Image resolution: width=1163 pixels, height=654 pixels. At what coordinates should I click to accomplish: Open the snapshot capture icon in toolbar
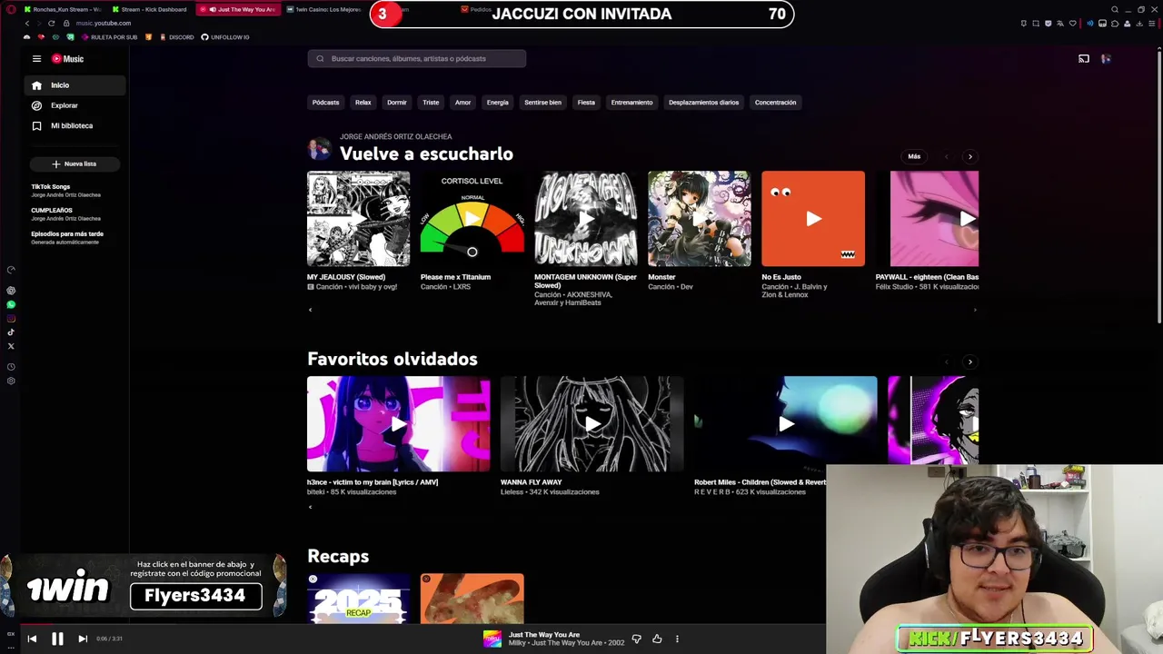click(1036, 24)
